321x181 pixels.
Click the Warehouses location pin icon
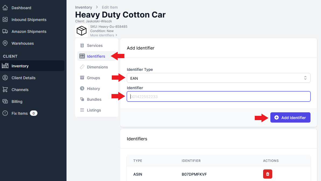(x=5, y=43)
